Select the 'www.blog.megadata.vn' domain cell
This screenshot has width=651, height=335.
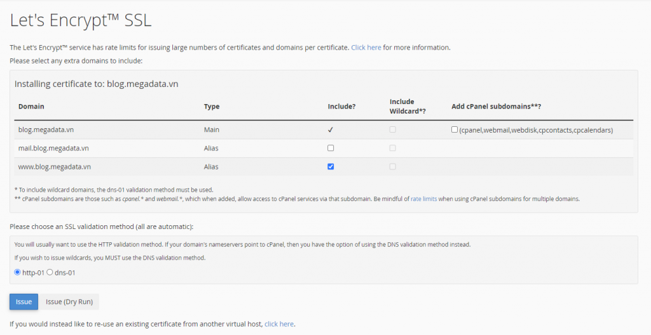coord(55,167)
